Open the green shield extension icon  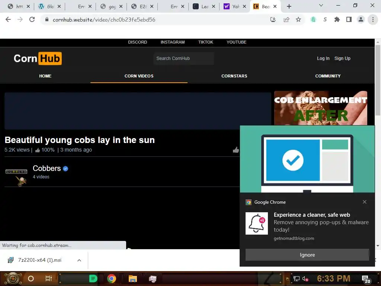pyautogui.click(x=313, y=19)
